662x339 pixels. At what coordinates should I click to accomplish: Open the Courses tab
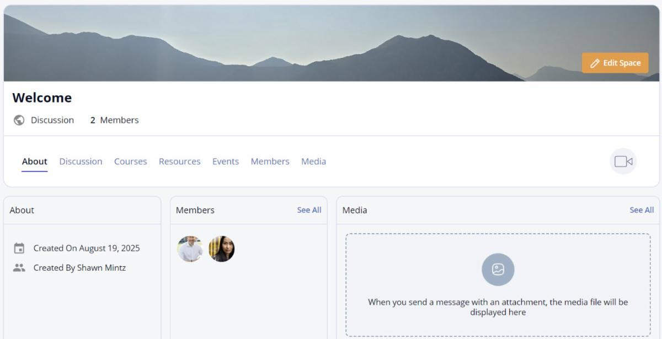coord(131,162)
